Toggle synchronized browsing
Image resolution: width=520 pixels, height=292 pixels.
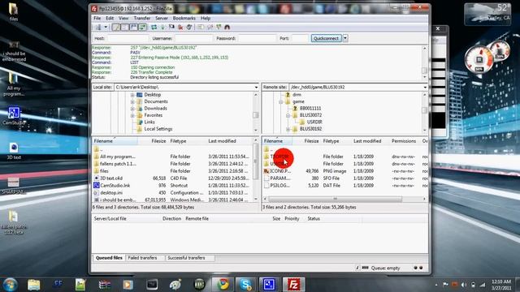click(x=219, y=27)
